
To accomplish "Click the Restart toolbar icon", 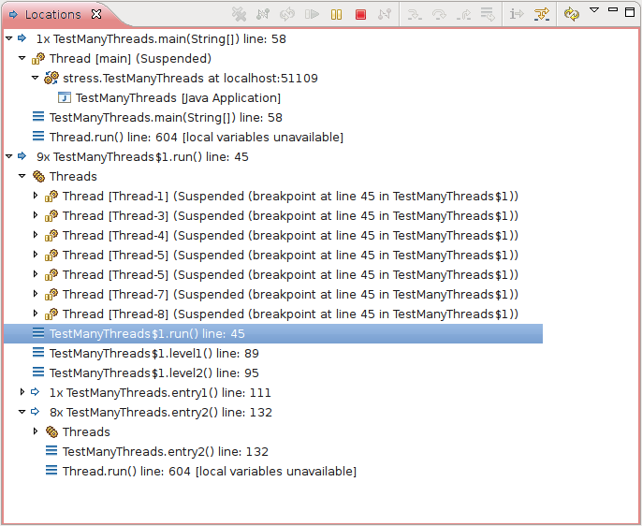I will (287, 14).
